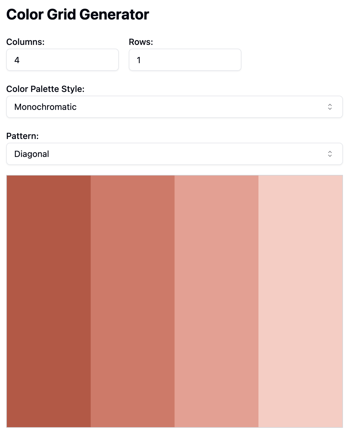351x434 pixels.
Task: Click the "Columns:" label text
Action: [25, 42]
